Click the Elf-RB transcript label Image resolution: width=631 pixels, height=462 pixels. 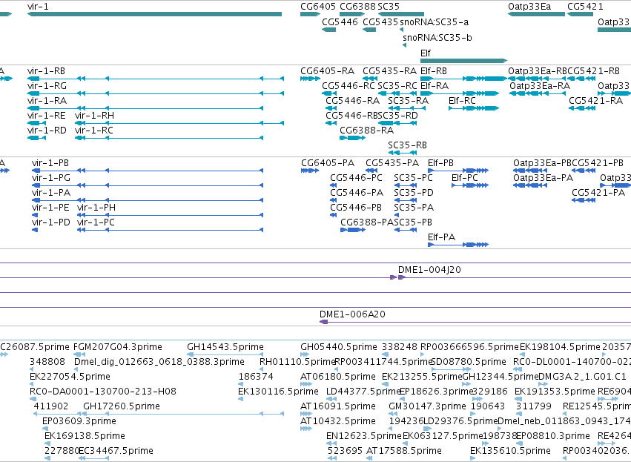(434, 71)
